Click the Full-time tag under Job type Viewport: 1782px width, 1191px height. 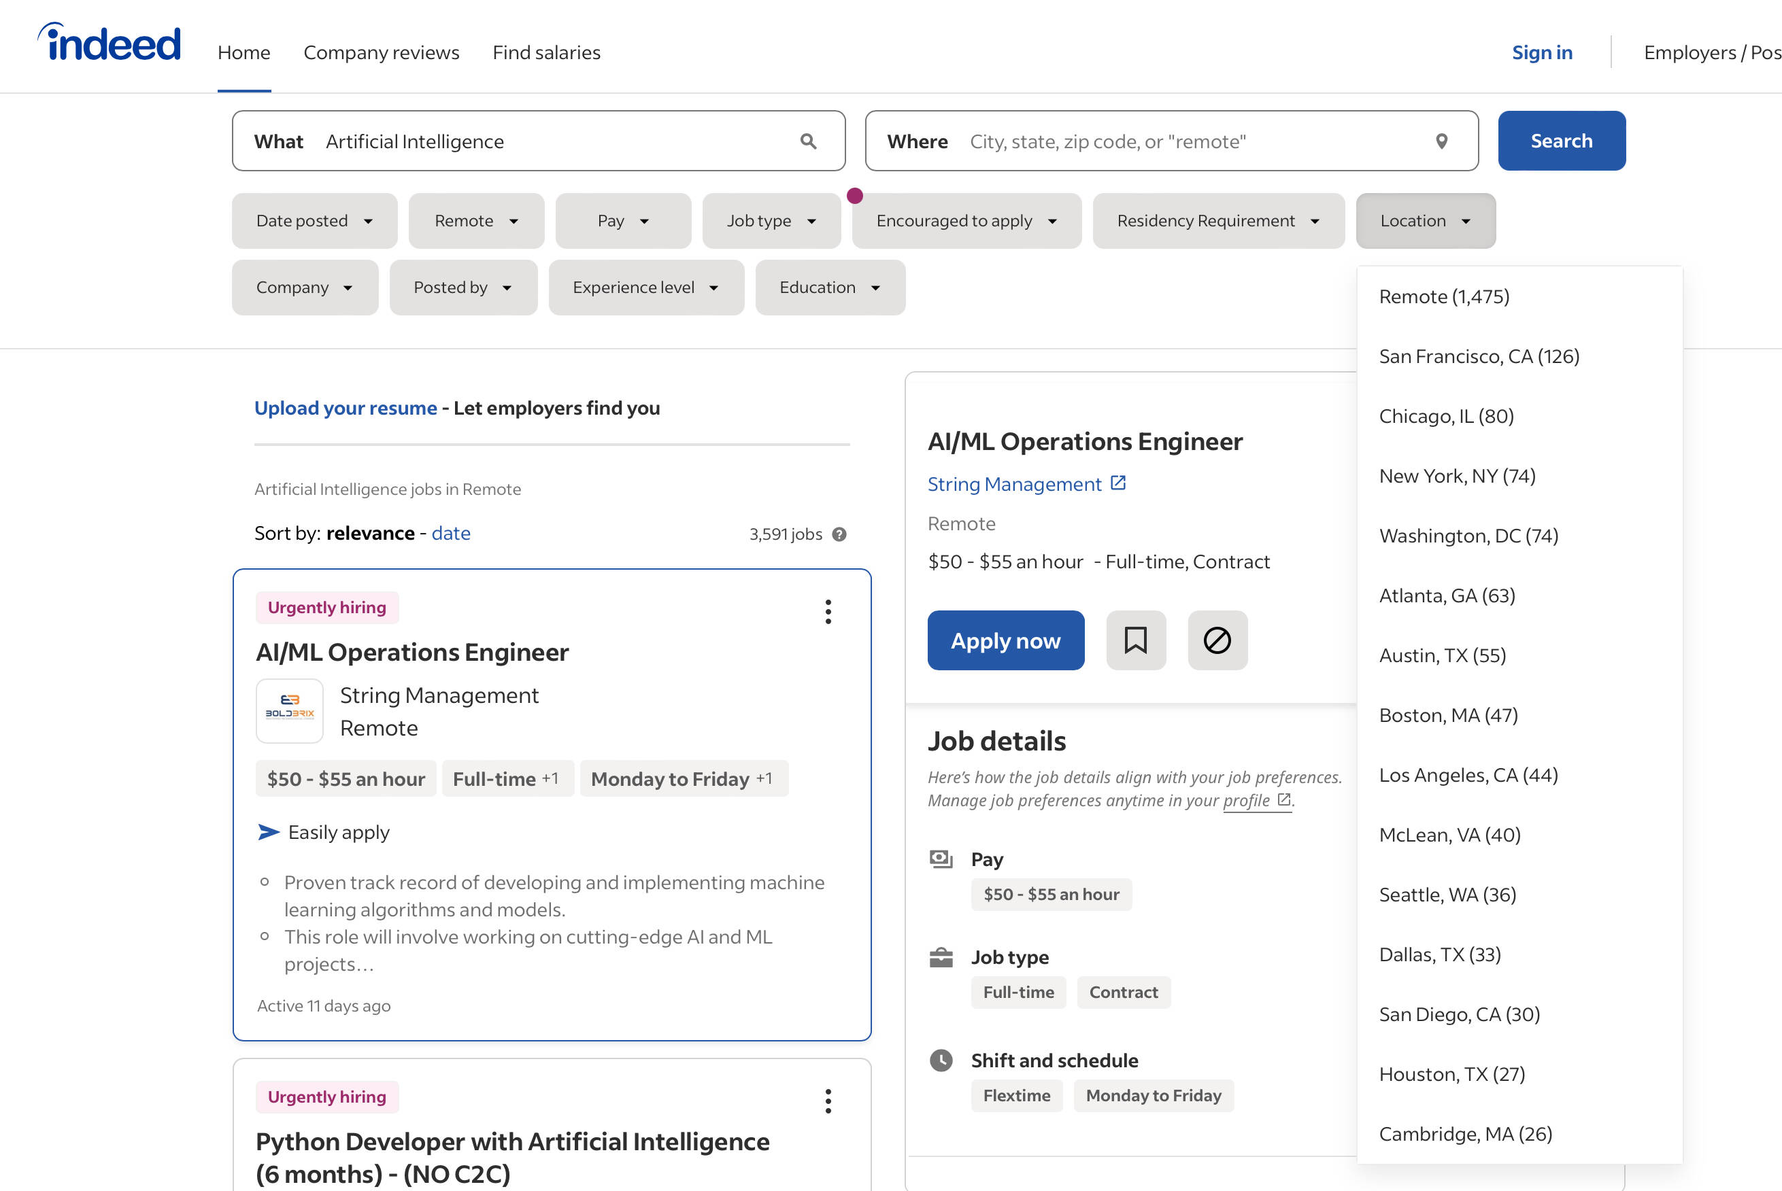(1018, 992)
